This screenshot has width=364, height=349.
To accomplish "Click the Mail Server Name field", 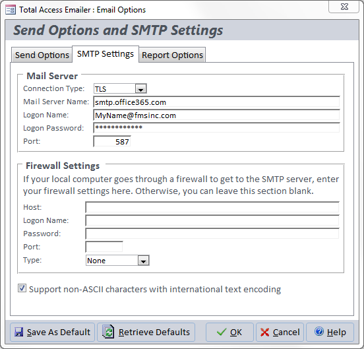I will click(216, 102).
